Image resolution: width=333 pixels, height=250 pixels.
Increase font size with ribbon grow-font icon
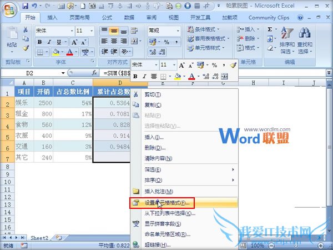click(x=74, y=42)
